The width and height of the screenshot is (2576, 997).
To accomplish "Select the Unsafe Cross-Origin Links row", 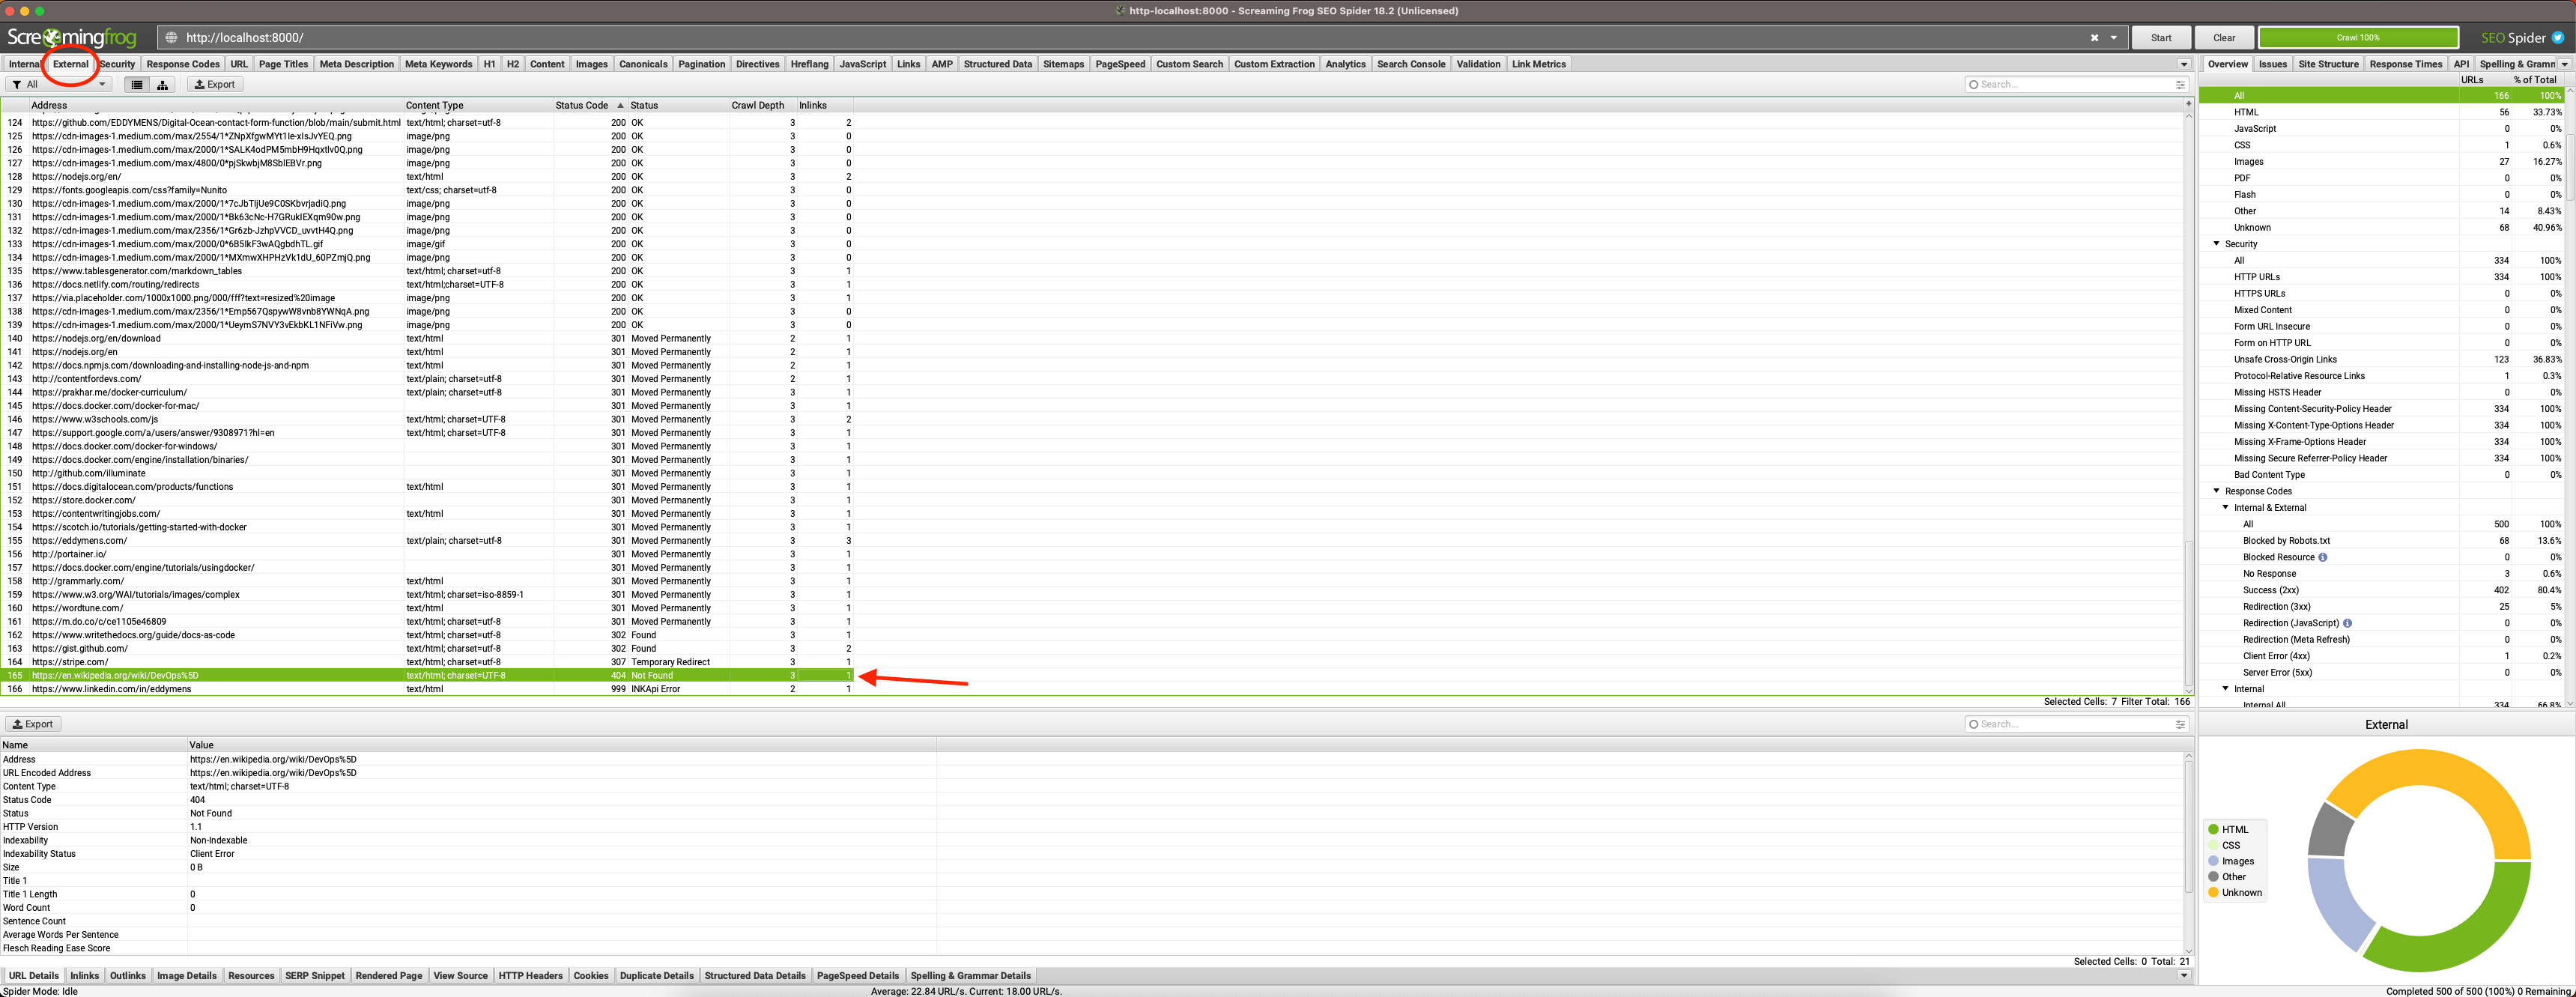I will click(2382, 359).
